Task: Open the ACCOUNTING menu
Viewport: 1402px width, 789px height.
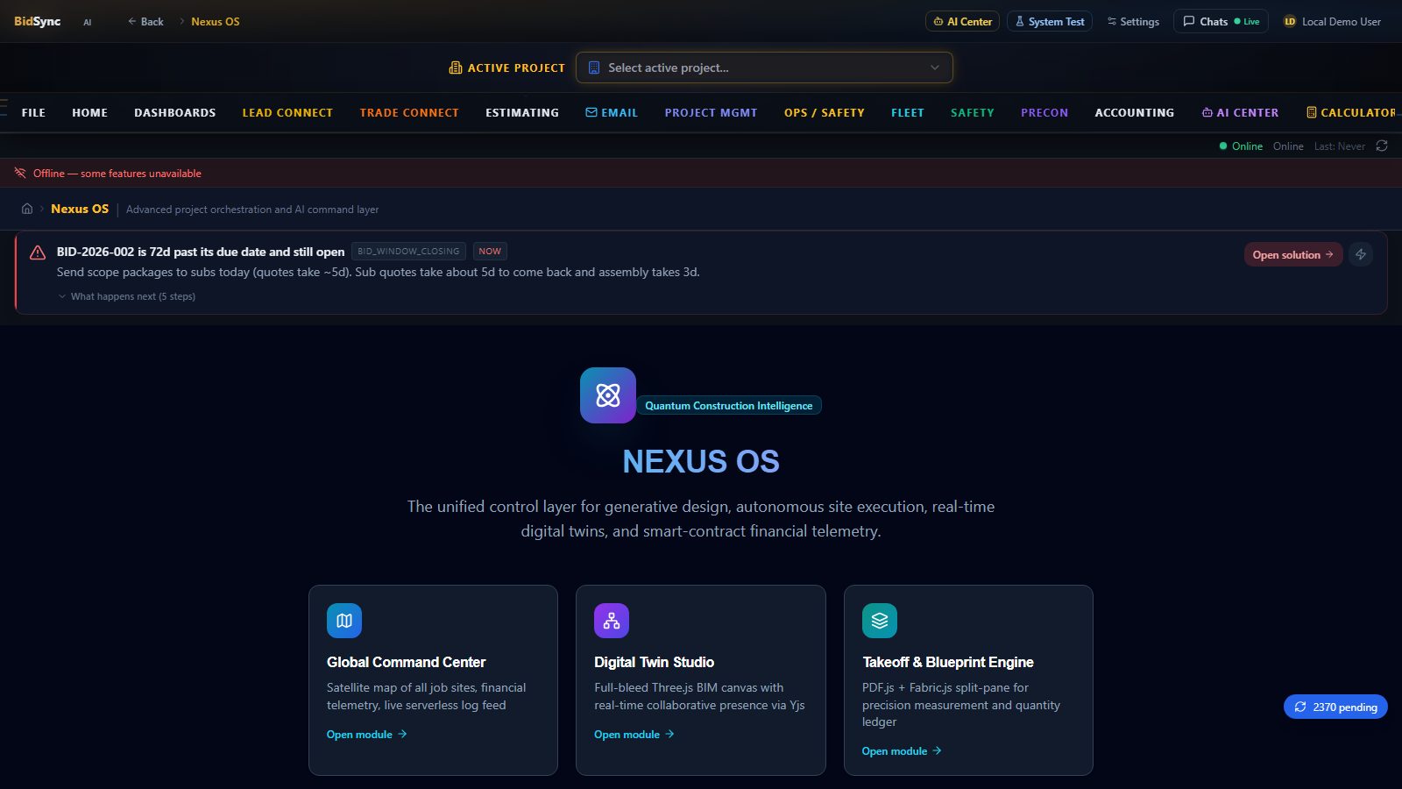Action: point(1135,112)
